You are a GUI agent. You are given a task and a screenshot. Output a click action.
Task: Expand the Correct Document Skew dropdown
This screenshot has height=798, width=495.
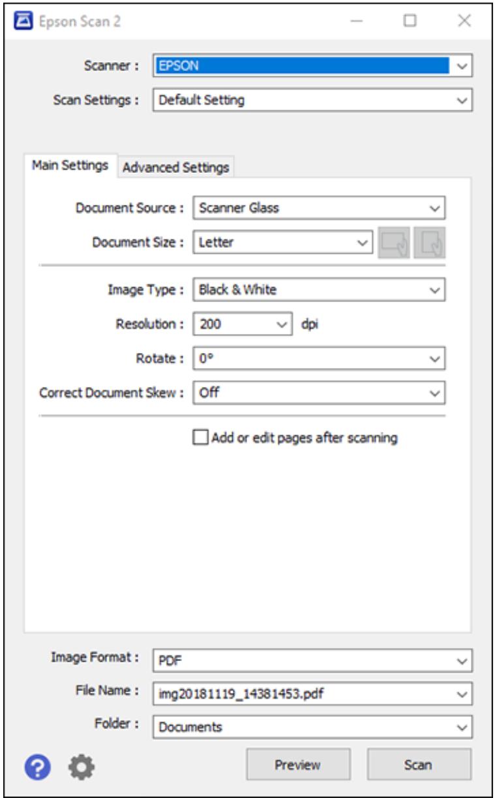[319, 393]
